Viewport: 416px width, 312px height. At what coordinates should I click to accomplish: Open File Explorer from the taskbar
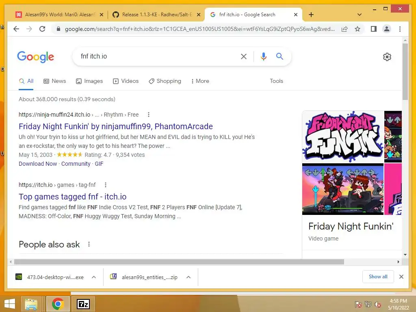(x=31, y=304)
